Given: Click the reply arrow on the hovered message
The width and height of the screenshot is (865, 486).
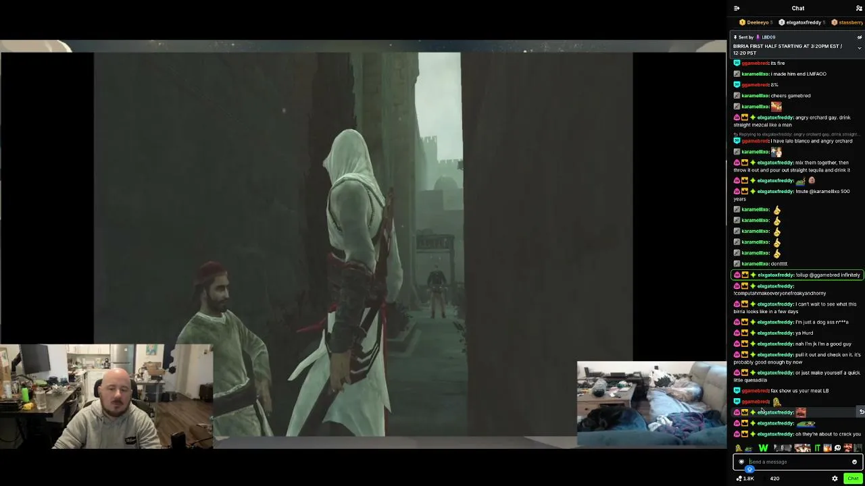Looking at the screenshot, I should click(x=861, y=412).
